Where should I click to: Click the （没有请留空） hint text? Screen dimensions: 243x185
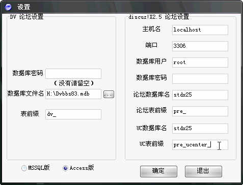coord(74,83)
